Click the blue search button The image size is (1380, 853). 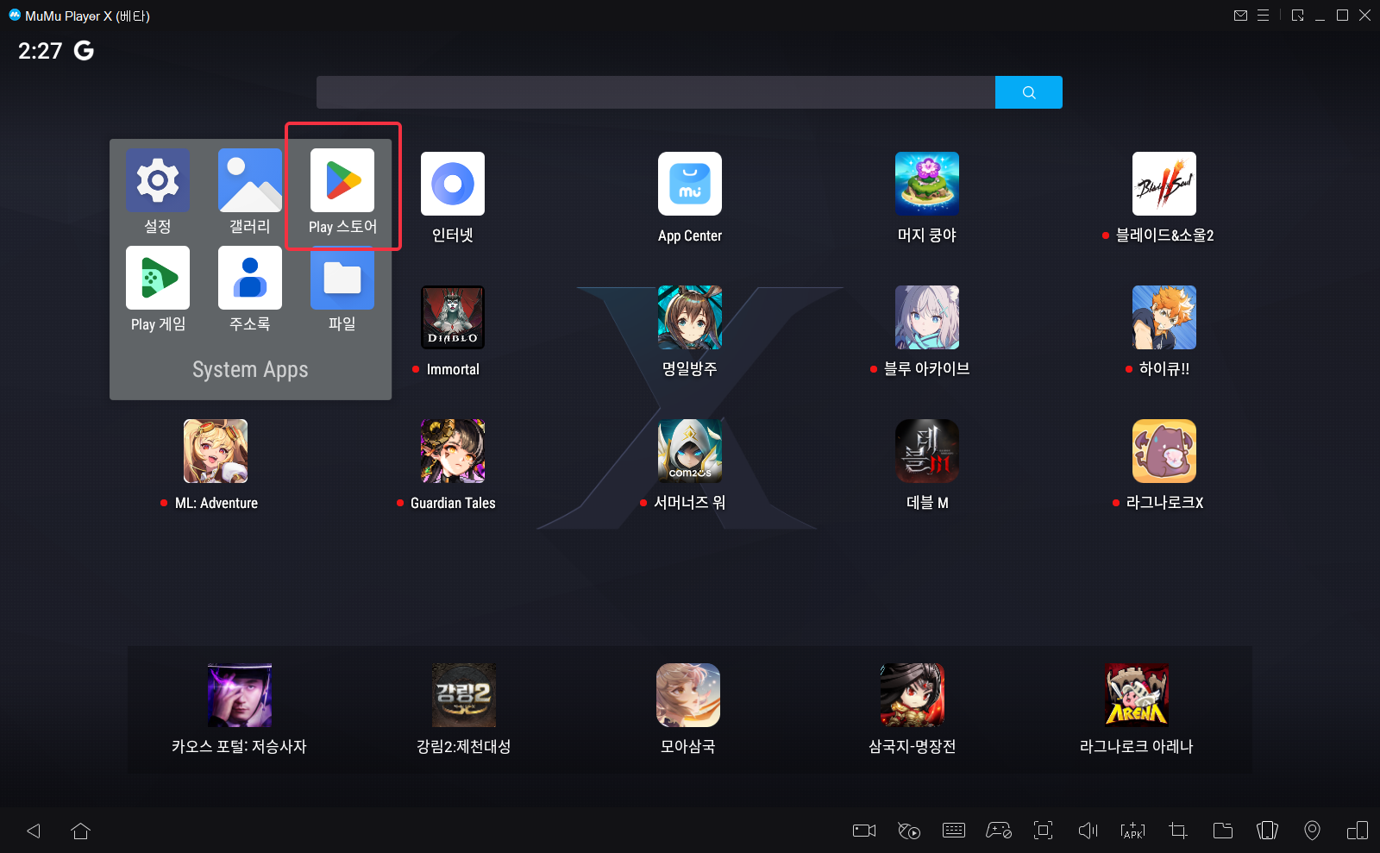(x=1029, y=92)
